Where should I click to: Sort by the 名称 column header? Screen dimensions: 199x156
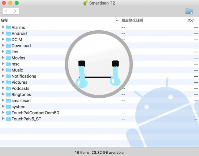4,20
